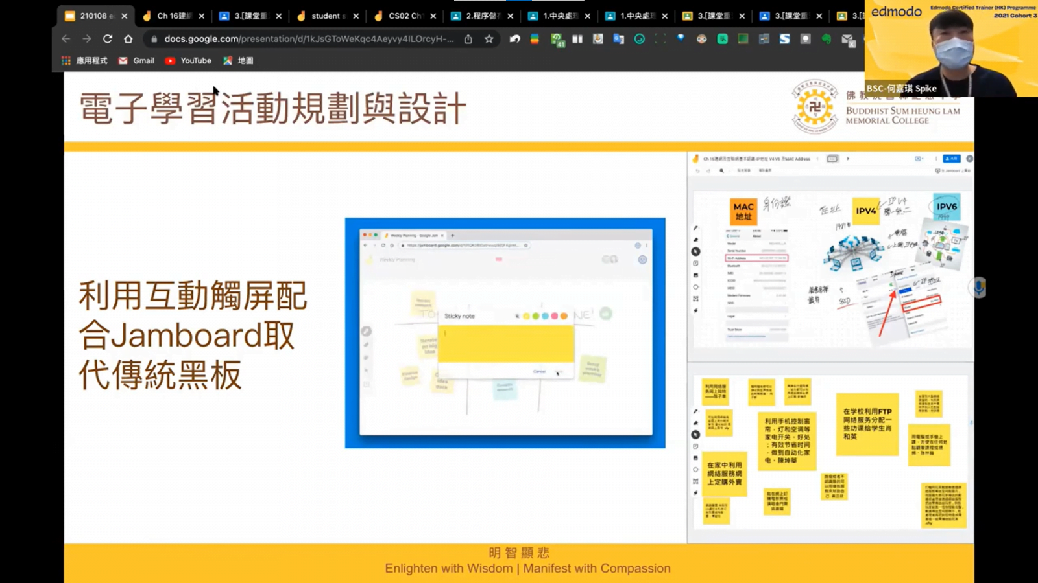This screenshot has height=583, width=1038.
Task: Open the 應用程式 apps bookmark
Action: [x=84, y=61]
